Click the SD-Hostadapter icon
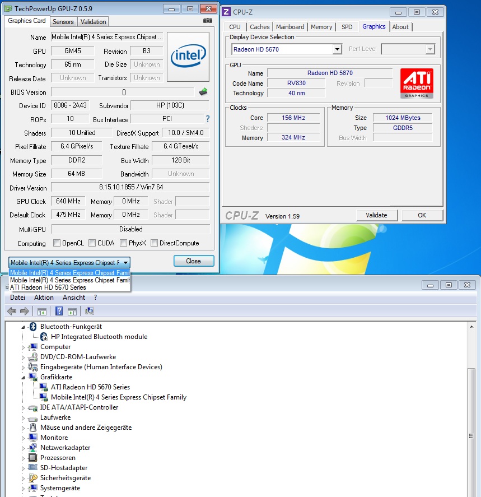481x497 pixels. [33, 467]
